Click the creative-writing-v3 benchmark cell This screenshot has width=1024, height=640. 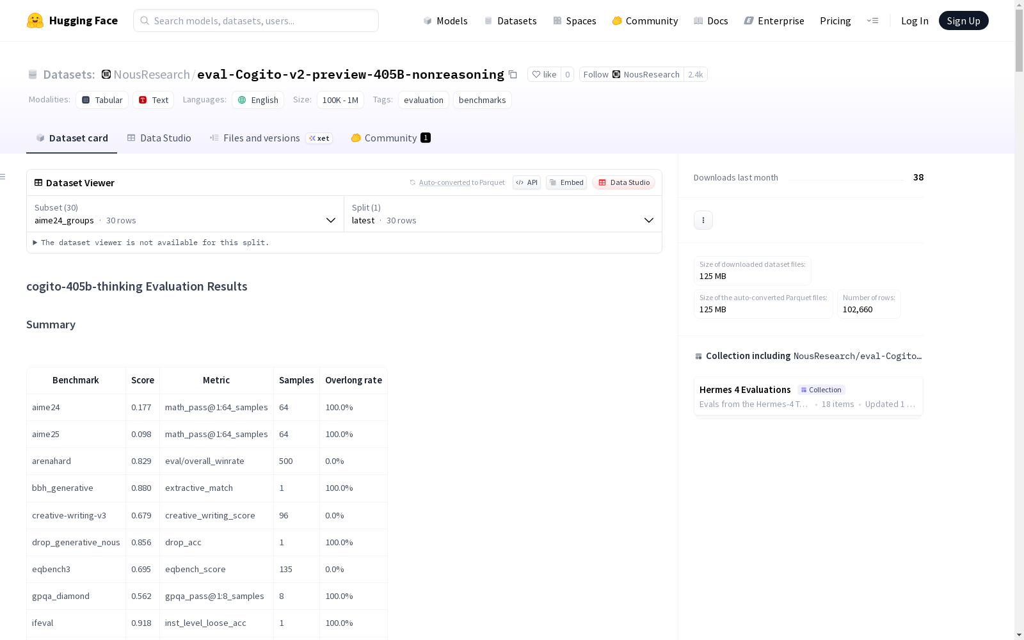pyautogui.click(x=76, y=515)
